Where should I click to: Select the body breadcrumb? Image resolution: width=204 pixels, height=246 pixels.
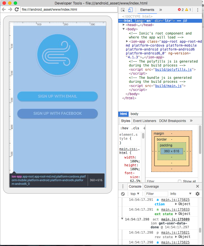[x=135, y=114]
